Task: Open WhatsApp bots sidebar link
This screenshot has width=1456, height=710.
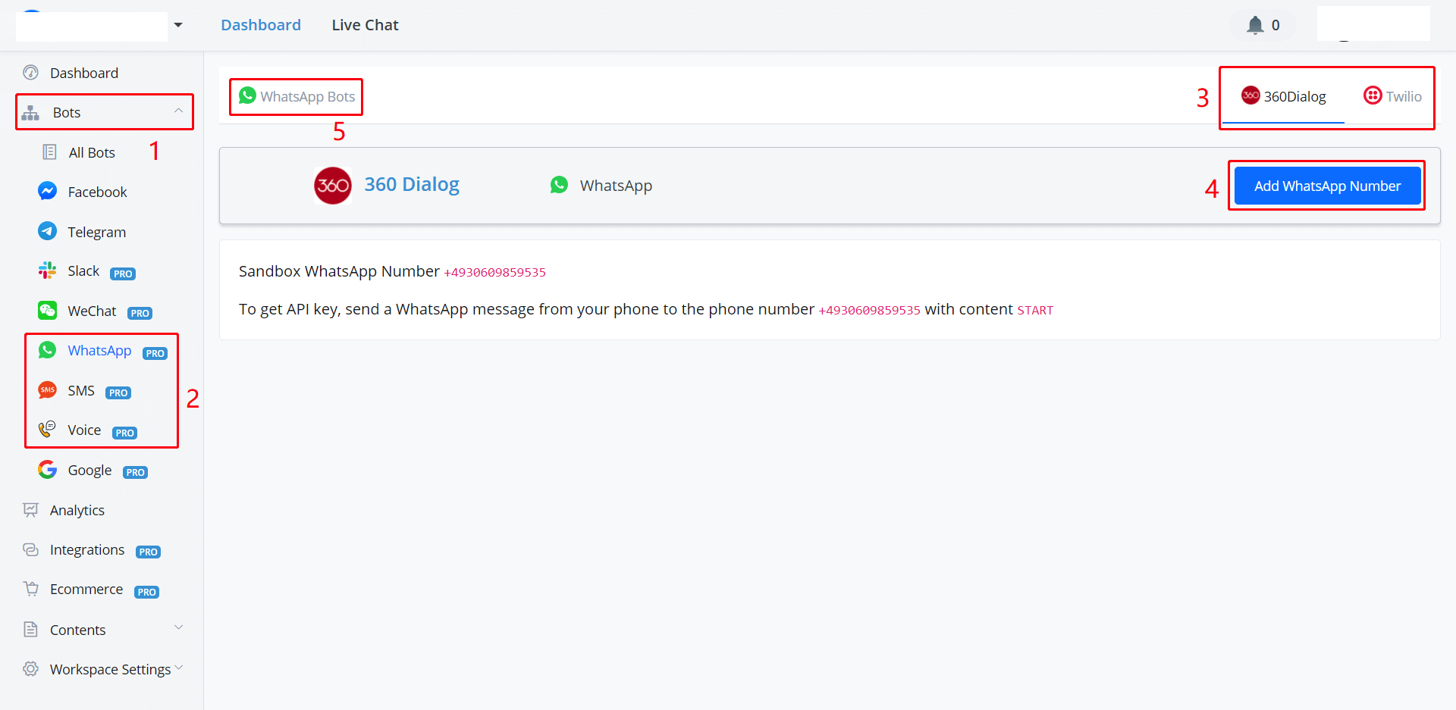Action: click(99, 350)
